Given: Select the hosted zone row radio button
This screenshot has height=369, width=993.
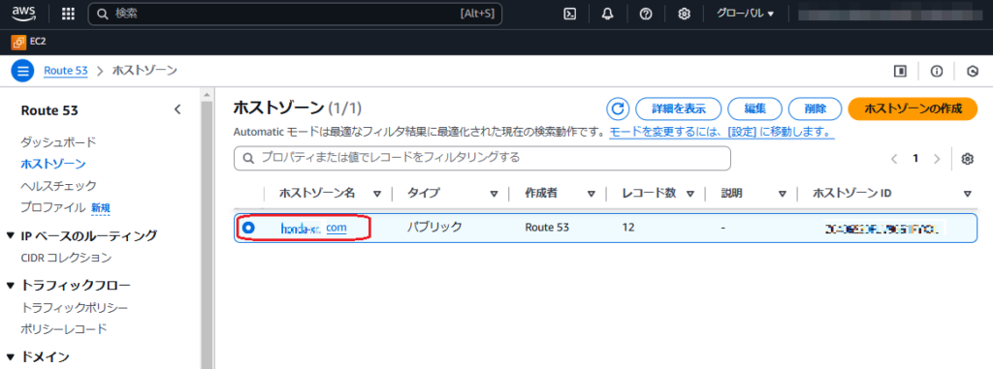Looking at the screenshot, I should pyautogui.click(x=248, y=228).
